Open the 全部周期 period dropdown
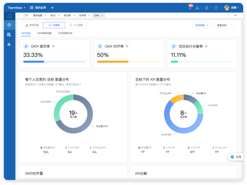247x185 pixels. (x=202, y=25)
